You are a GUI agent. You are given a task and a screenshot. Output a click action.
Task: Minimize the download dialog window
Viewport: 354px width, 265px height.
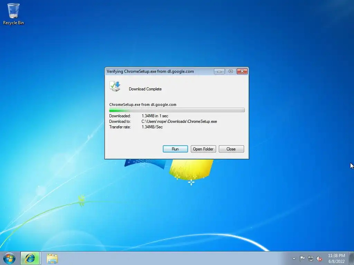(x=219, y=71)
